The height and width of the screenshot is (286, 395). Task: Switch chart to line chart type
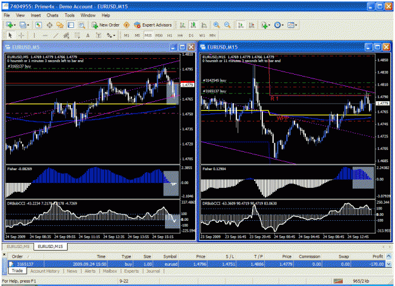[x=204, y=25]
